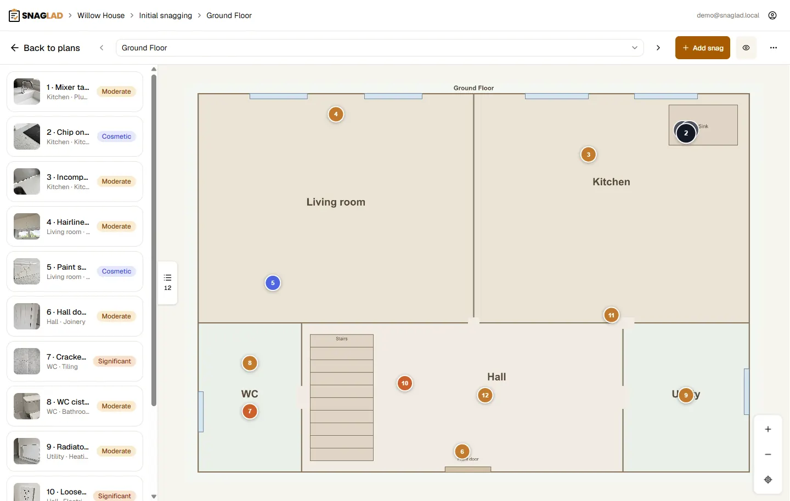Select snag pin 11 on the Kitchen wall
790x501 pixels.
(611, 315)
